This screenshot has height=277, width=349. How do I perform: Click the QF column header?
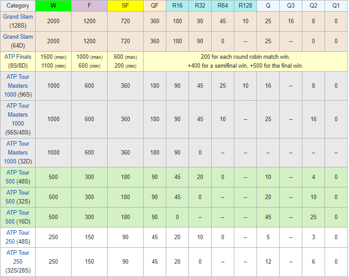pyautogui.click(x=155, y=6)
